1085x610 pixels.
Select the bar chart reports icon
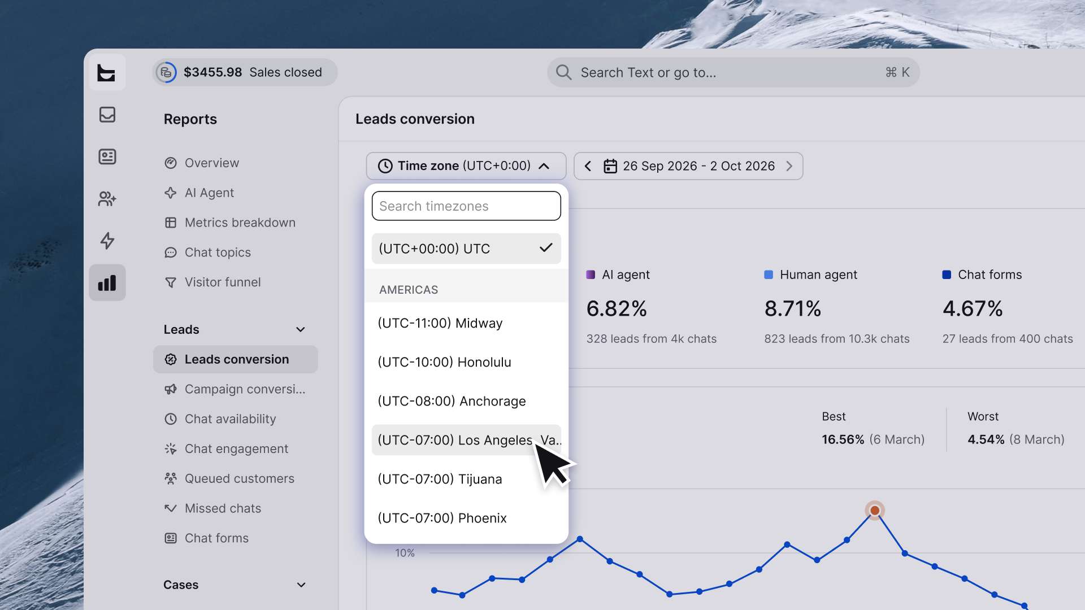[x=107, y=283]
